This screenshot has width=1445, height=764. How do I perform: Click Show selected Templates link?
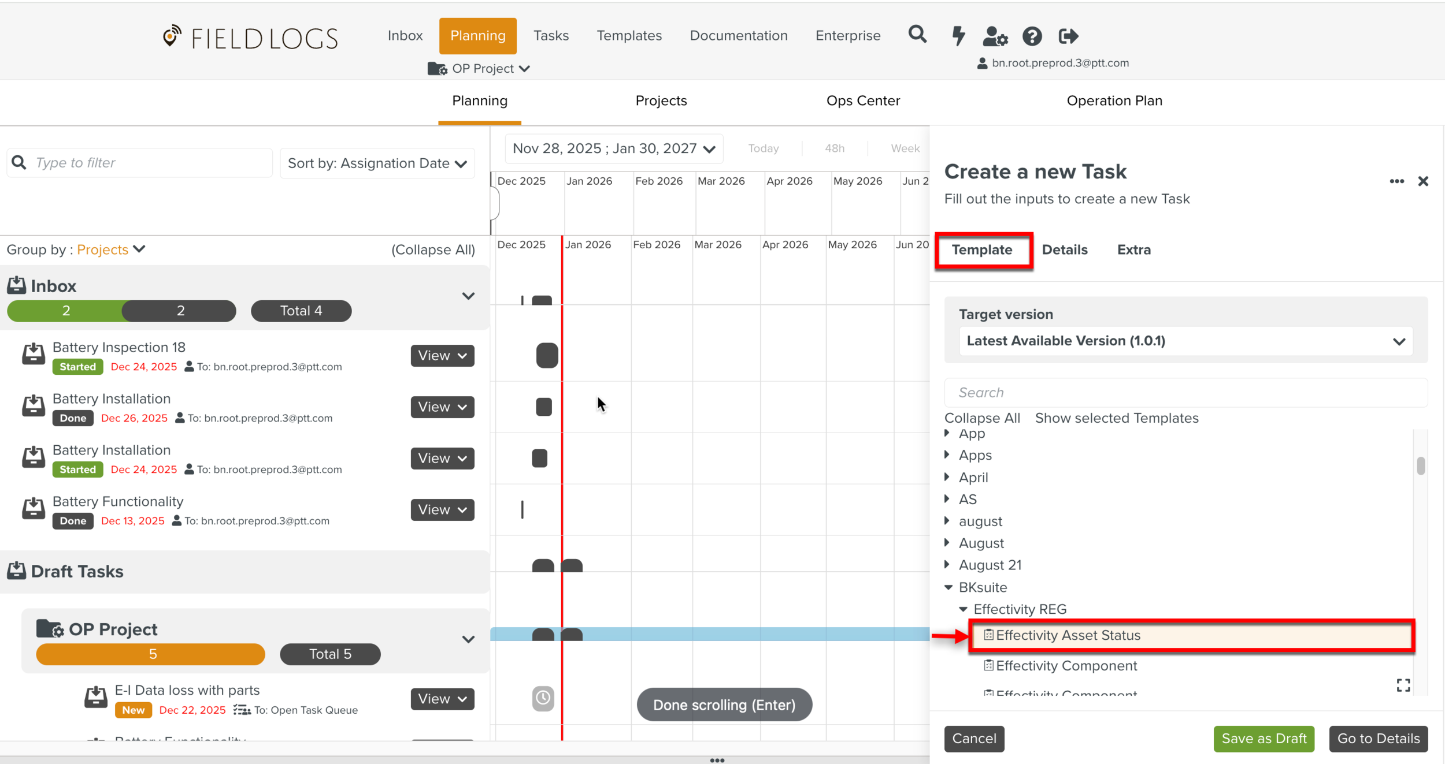(x=1116, y=418)
